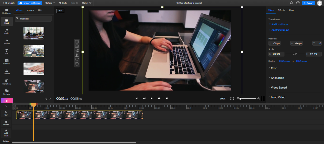Click the notifications bell icon

click(x=291, y=3)
